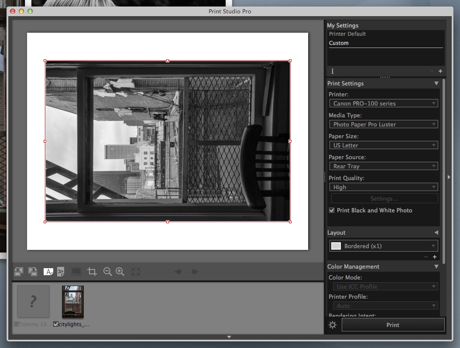Disable Print Black and White Photo checkbox
Screen dimensions: 460x348
click(332, 211)
